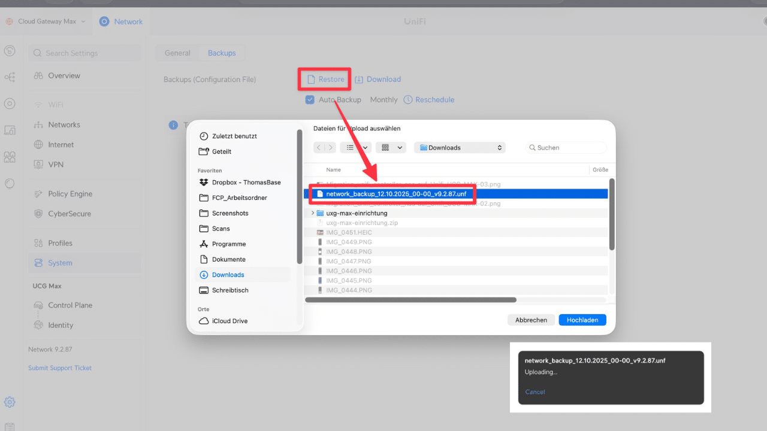The image size is (767, 431).
Task: Click the Networks sidebar icon
Action: (x=38, y=125)
